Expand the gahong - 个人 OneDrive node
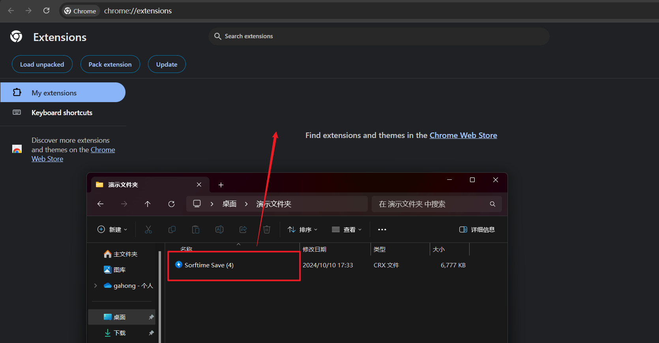Viewport: 659px width, 343px height. (x=95, y=285)
